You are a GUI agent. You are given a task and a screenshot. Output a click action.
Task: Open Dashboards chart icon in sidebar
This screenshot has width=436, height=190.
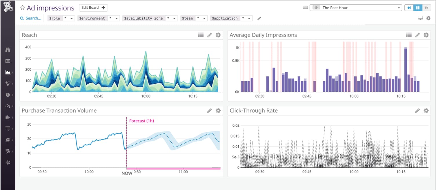pos(8,72)
